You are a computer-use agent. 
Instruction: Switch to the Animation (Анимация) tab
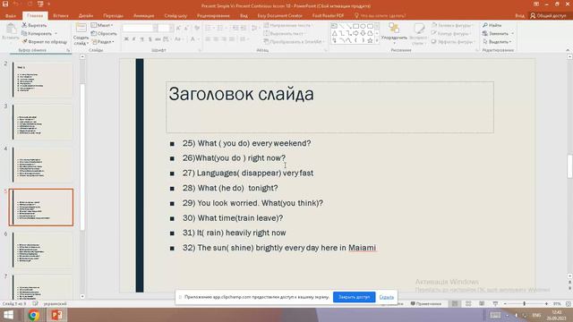[x=143, y=16]
